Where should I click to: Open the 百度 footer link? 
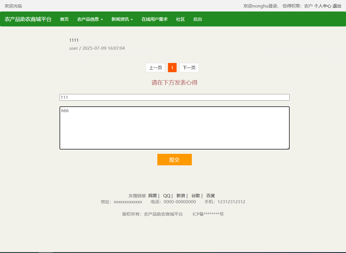(x=210, y=195)
